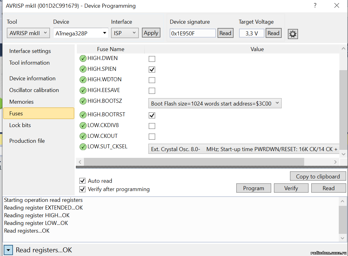Read the device signature
The image size is (348, 256).
pos(225,33)
